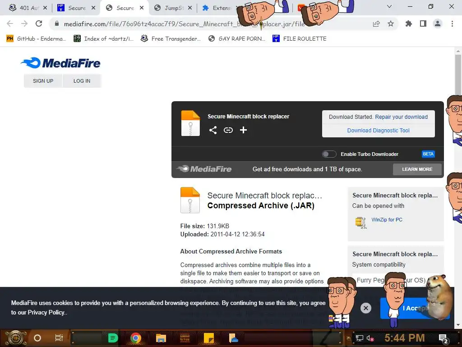462x347 pixels.
Task: Open the 5:44 PM taskbar clock
Action: pos(405,338)
